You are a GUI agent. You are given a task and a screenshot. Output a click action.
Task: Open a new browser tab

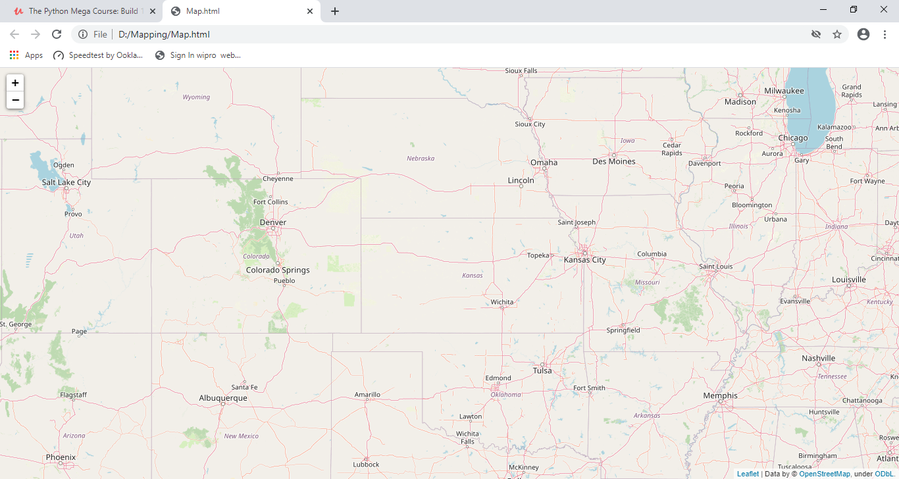335,11
